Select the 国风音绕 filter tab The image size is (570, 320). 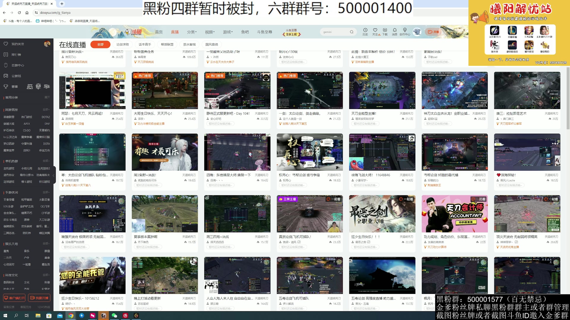pos(212,44)
